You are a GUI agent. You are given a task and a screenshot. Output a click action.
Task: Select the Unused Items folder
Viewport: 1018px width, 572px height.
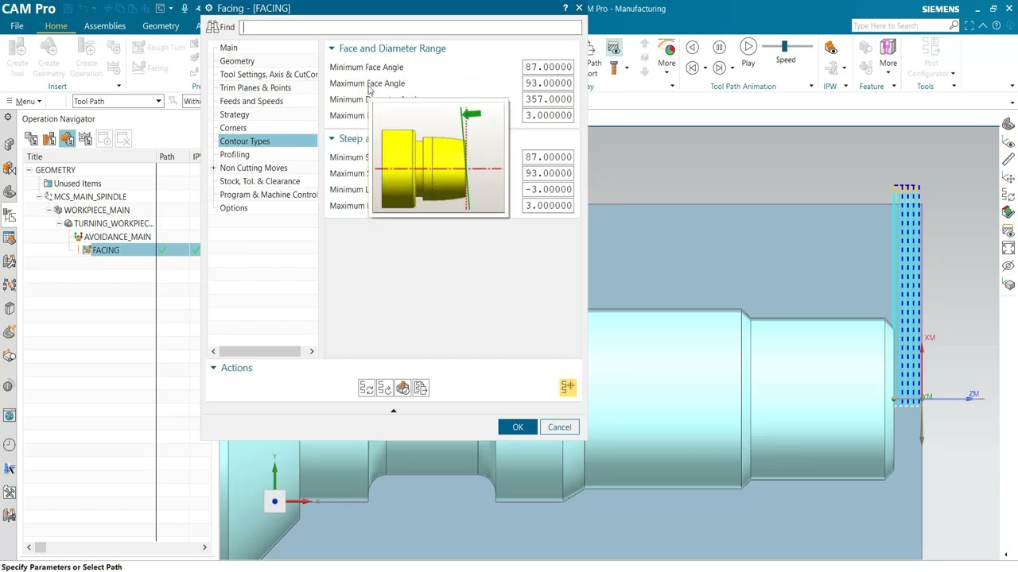pos(77,184)
